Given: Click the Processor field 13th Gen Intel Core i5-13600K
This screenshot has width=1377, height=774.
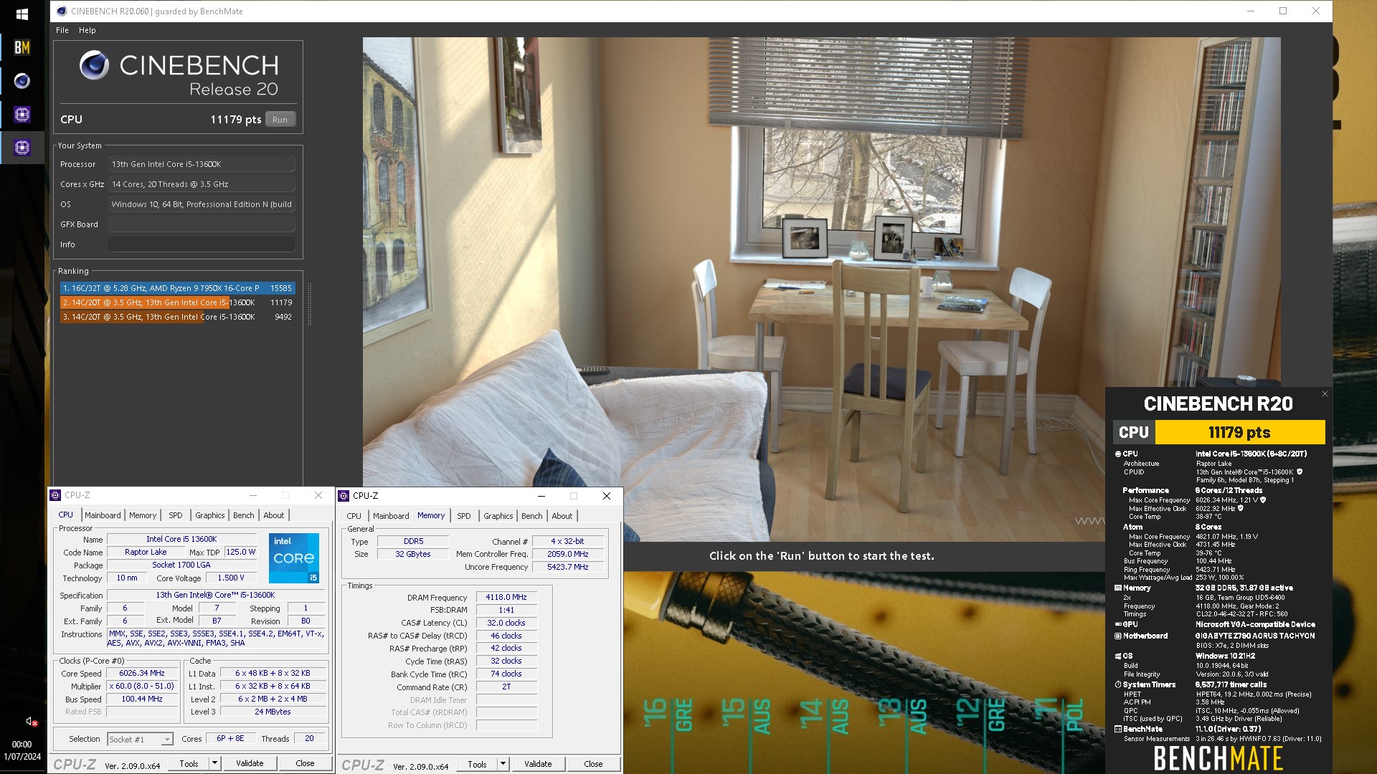Looking at the screenshot, I should click(x=202, y=164).
